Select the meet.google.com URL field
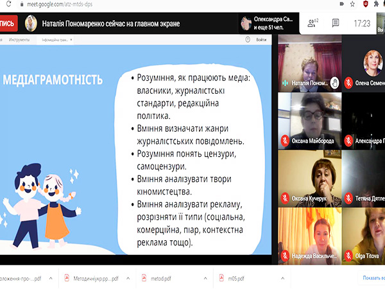Screen dimensions: 385x289 pos(60,4)
